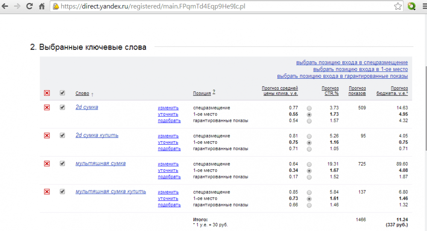Open the browser home page
Screen dimensions: 427x231
pos(42,6)
